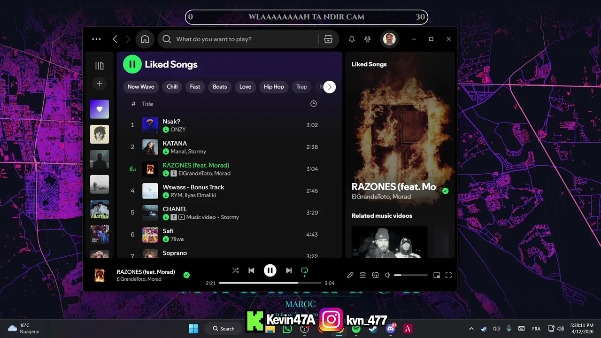Screen dimensions: 601x338
Task: Click the RAZONES (feat. Morad) title in the list
Action: point(196,165)
